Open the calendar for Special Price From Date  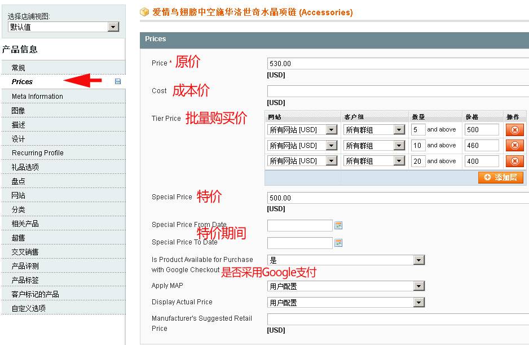pos(337,225)
